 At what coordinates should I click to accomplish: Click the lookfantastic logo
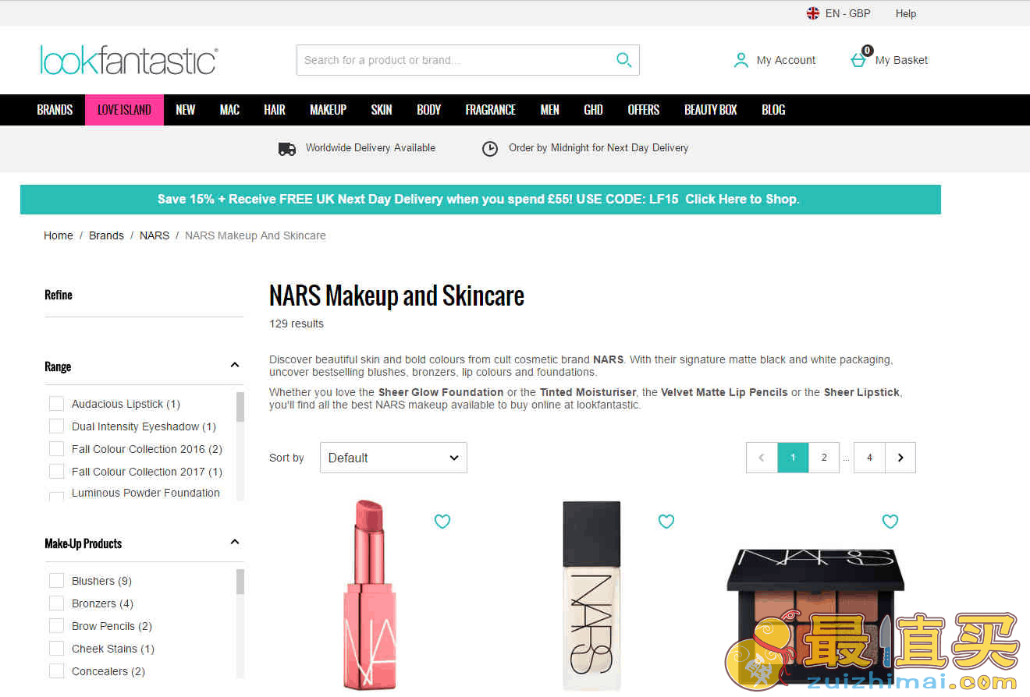(x=129, y=60)
